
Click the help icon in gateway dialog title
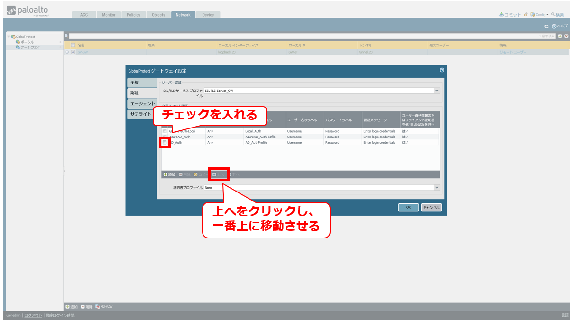coord(442,70)
